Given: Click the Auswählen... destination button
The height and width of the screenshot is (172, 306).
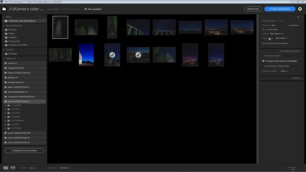Looking at the screenshot, I should [x=294, y=25].
